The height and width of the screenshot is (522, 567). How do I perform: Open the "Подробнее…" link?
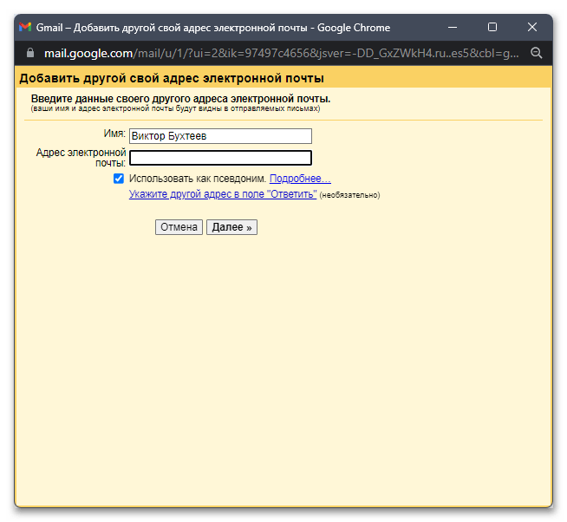300,179
